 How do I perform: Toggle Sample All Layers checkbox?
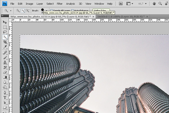[x=52, y=10]
